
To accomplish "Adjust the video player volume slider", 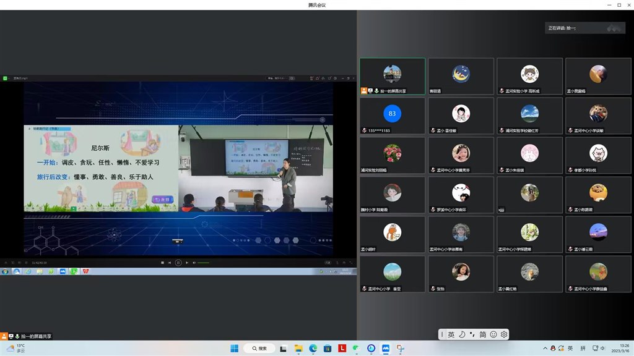I will click(203, 263).
